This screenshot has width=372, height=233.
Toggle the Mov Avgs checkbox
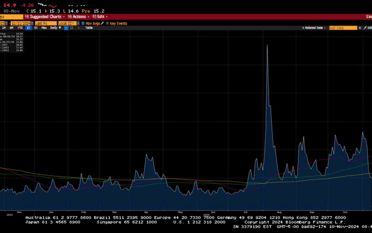pos(83,23)
